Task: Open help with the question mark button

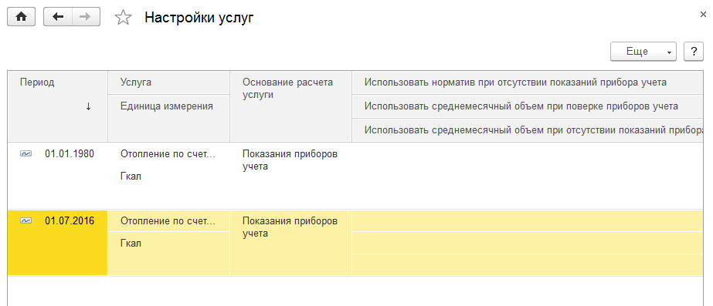Action: tap(694, 52)
